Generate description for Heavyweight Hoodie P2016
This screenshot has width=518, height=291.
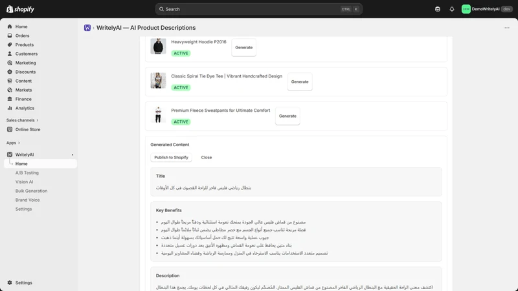(244, 47)
